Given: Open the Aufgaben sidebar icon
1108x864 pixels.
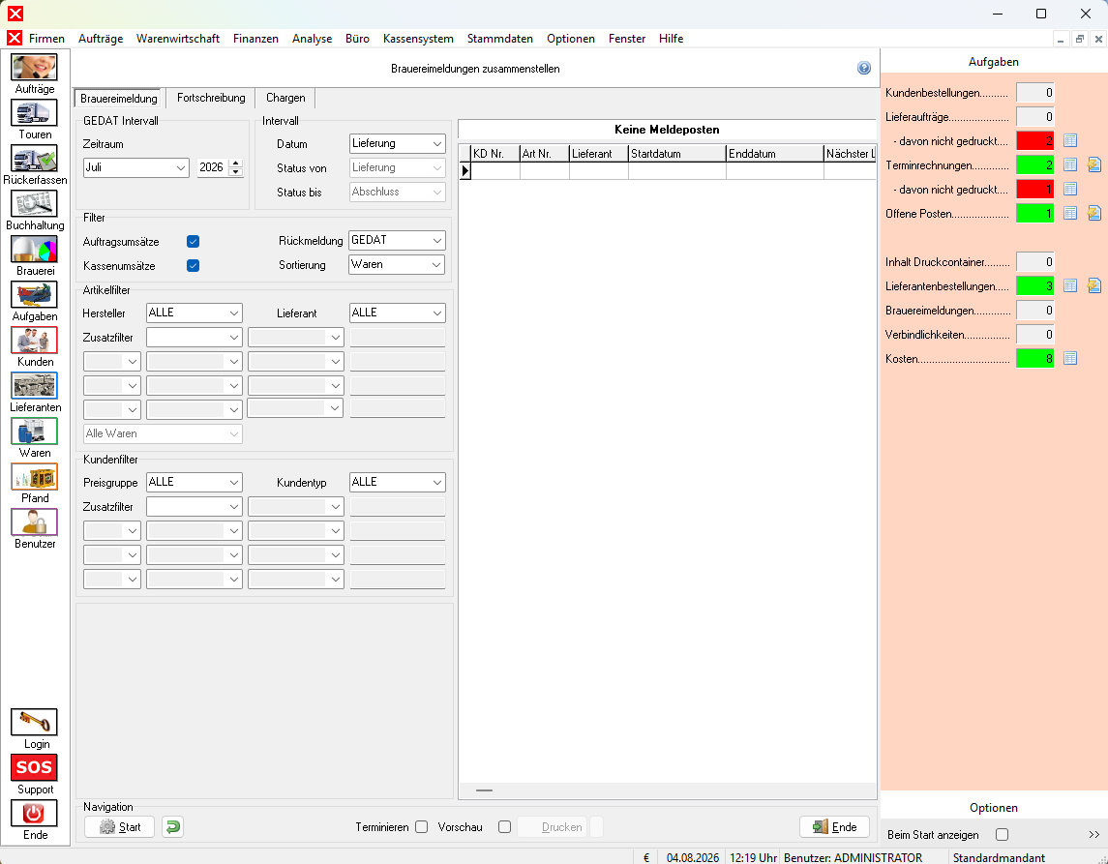Looking at the screenshot, I should coord(34,294).
